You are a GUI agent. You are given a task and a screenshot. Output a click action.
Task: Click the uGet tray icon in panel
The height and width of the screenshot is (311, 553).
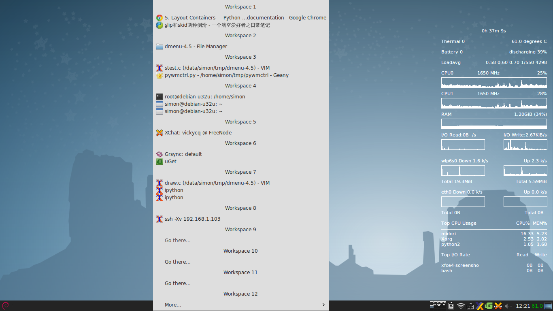pos(489,306)
